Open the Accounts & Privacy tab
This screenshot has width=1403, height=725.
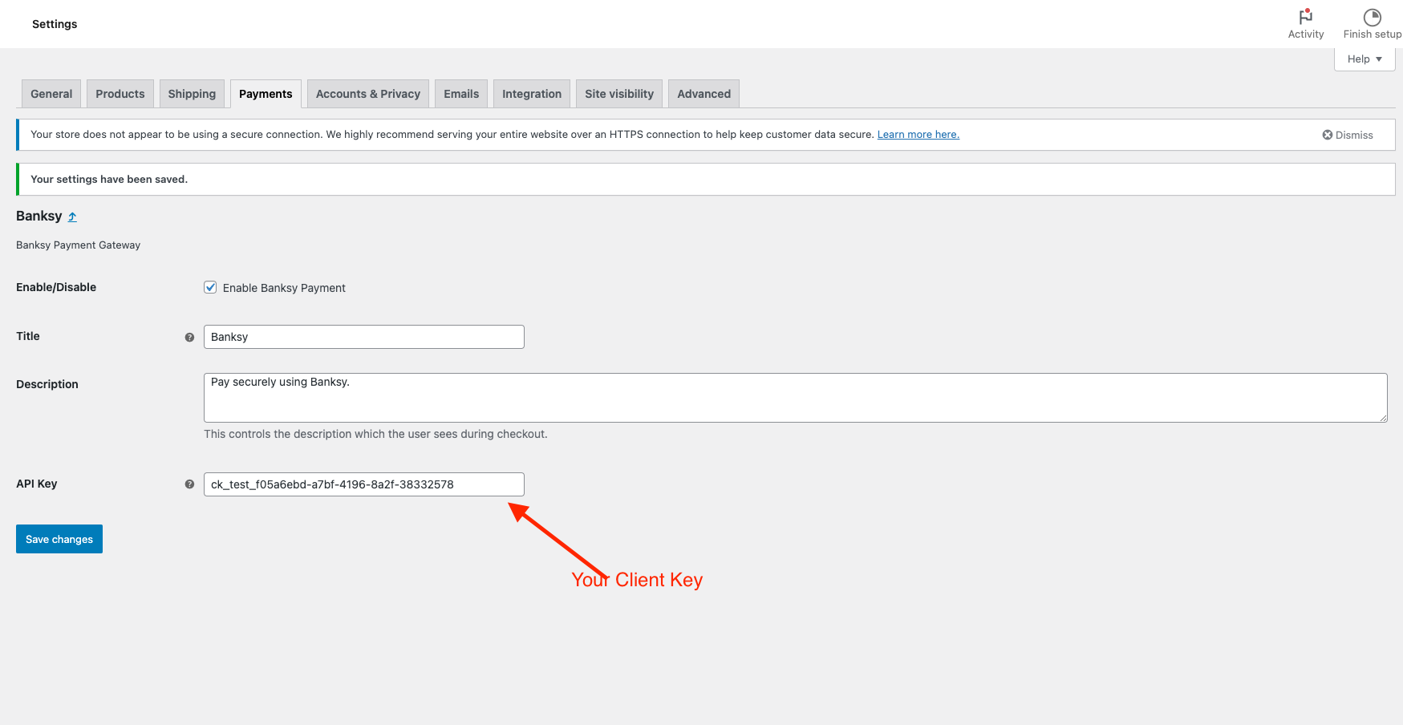pos(368,94)
